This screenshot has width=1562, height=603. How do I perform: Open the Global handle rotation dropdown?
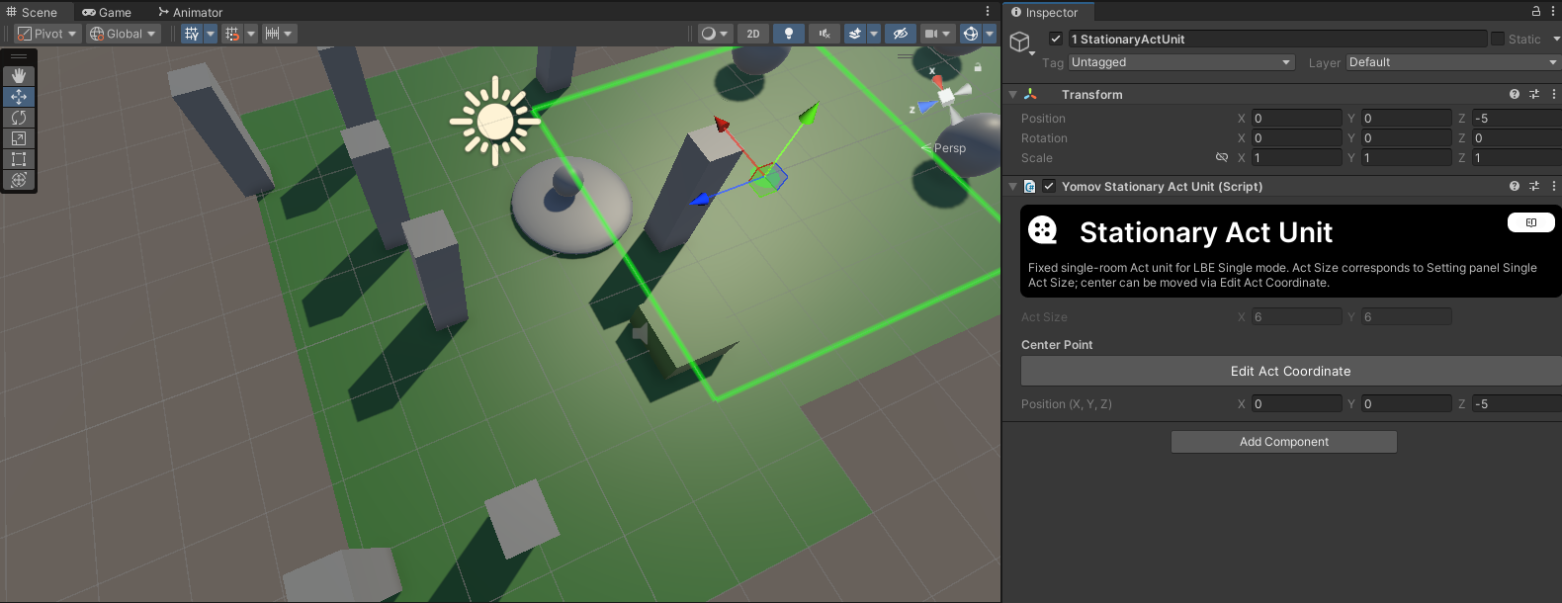124,34
